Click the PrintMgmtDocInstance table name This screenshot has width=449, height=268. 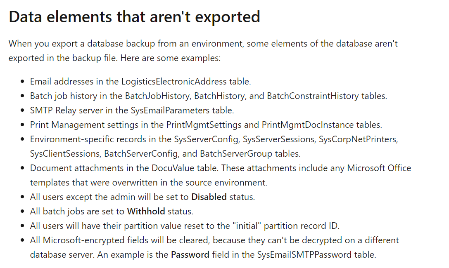[x=308, y=125]
